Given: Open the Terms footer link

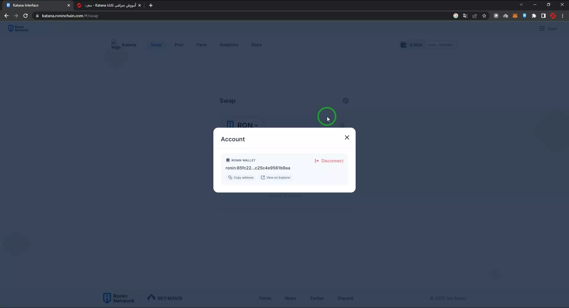Looking at the screenshot, I should point(265,298).
